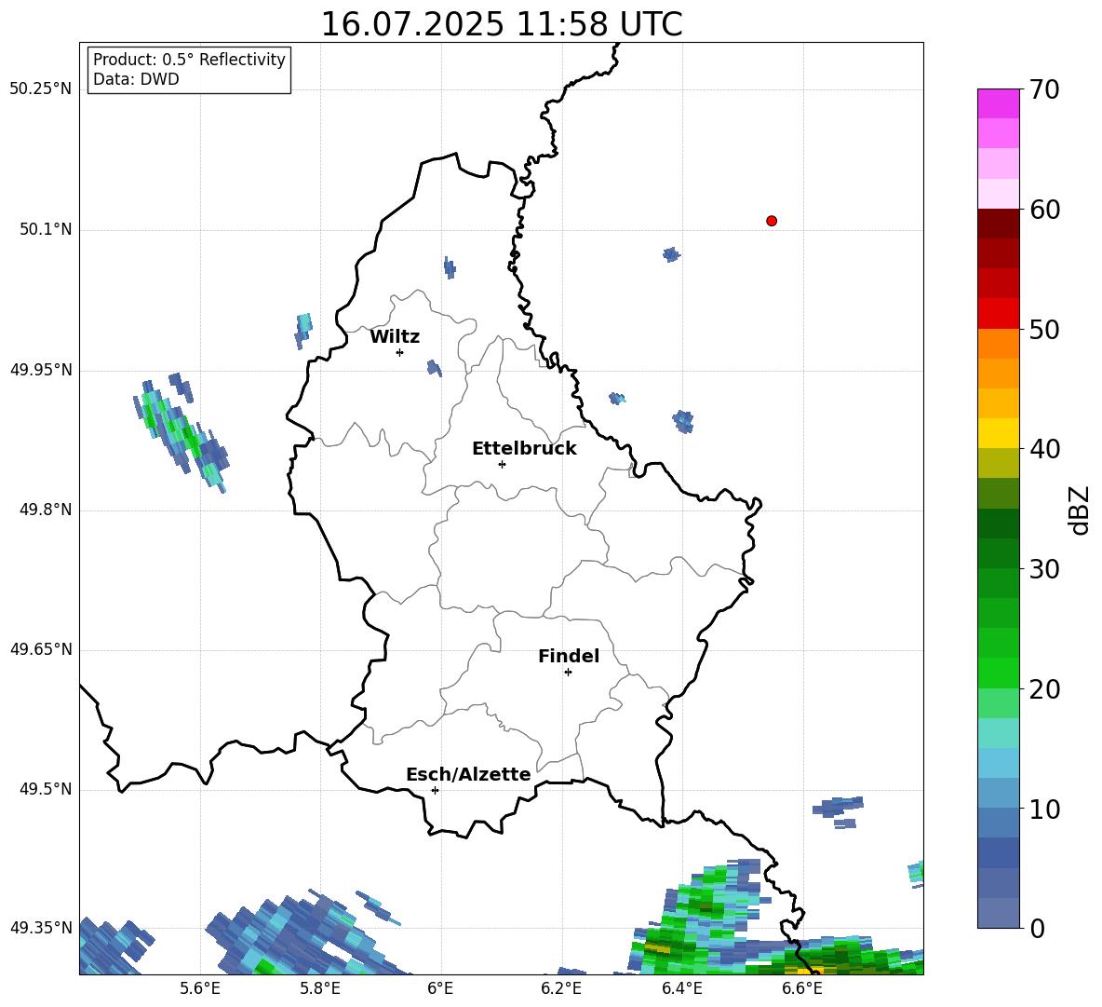Click longitude label 6.2°E
Screen dimensions: 1102x1007
(x=561, y=988)
